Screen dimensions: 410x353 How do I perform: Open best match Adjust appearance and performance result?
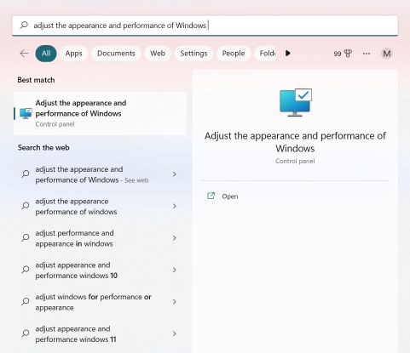[x=101, y=113]
